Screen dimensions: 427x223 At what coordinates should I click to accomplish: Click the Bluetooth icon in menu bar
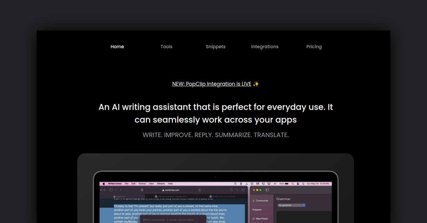tap(241, 184)
